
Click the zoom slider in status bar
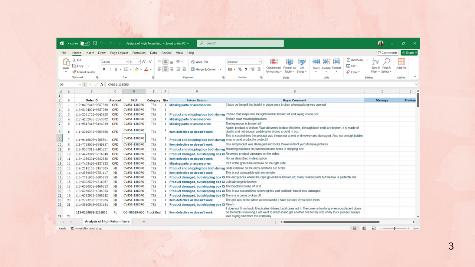[x=394, y=228]
